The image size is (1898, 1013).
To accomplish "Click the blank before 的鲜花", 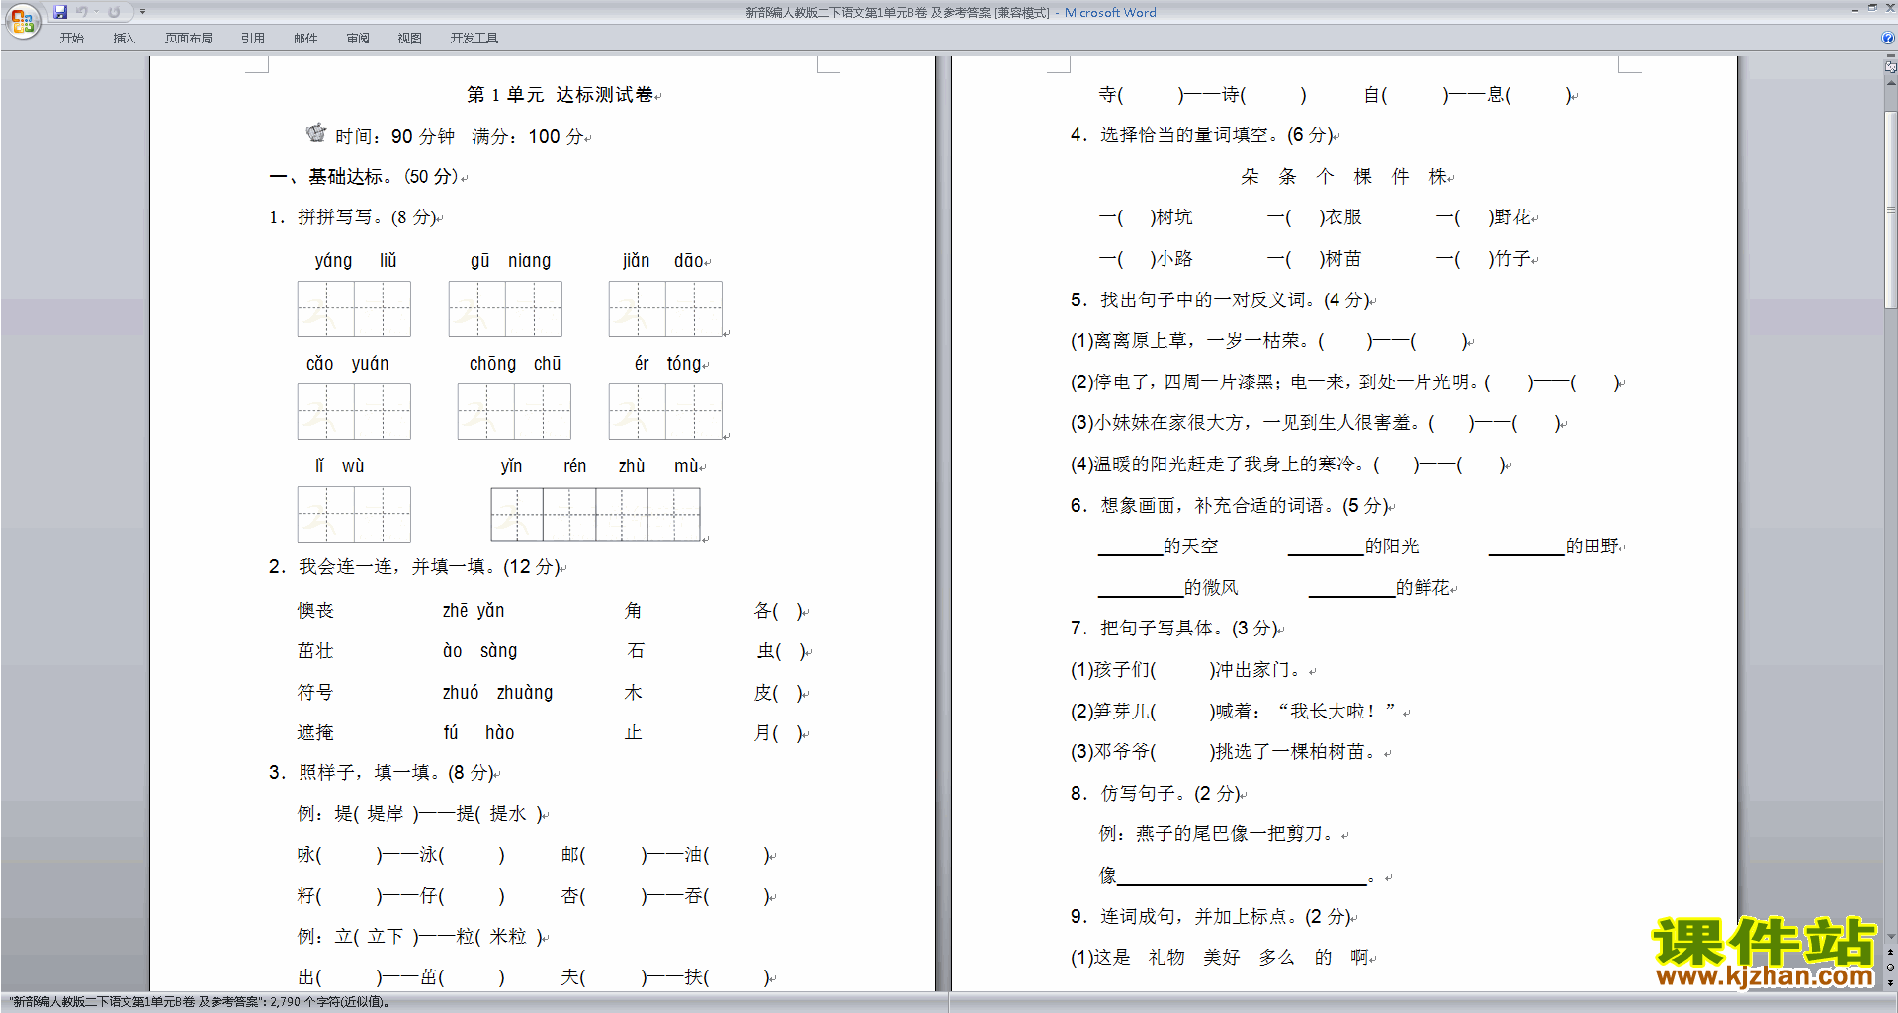I will 1351,589.
